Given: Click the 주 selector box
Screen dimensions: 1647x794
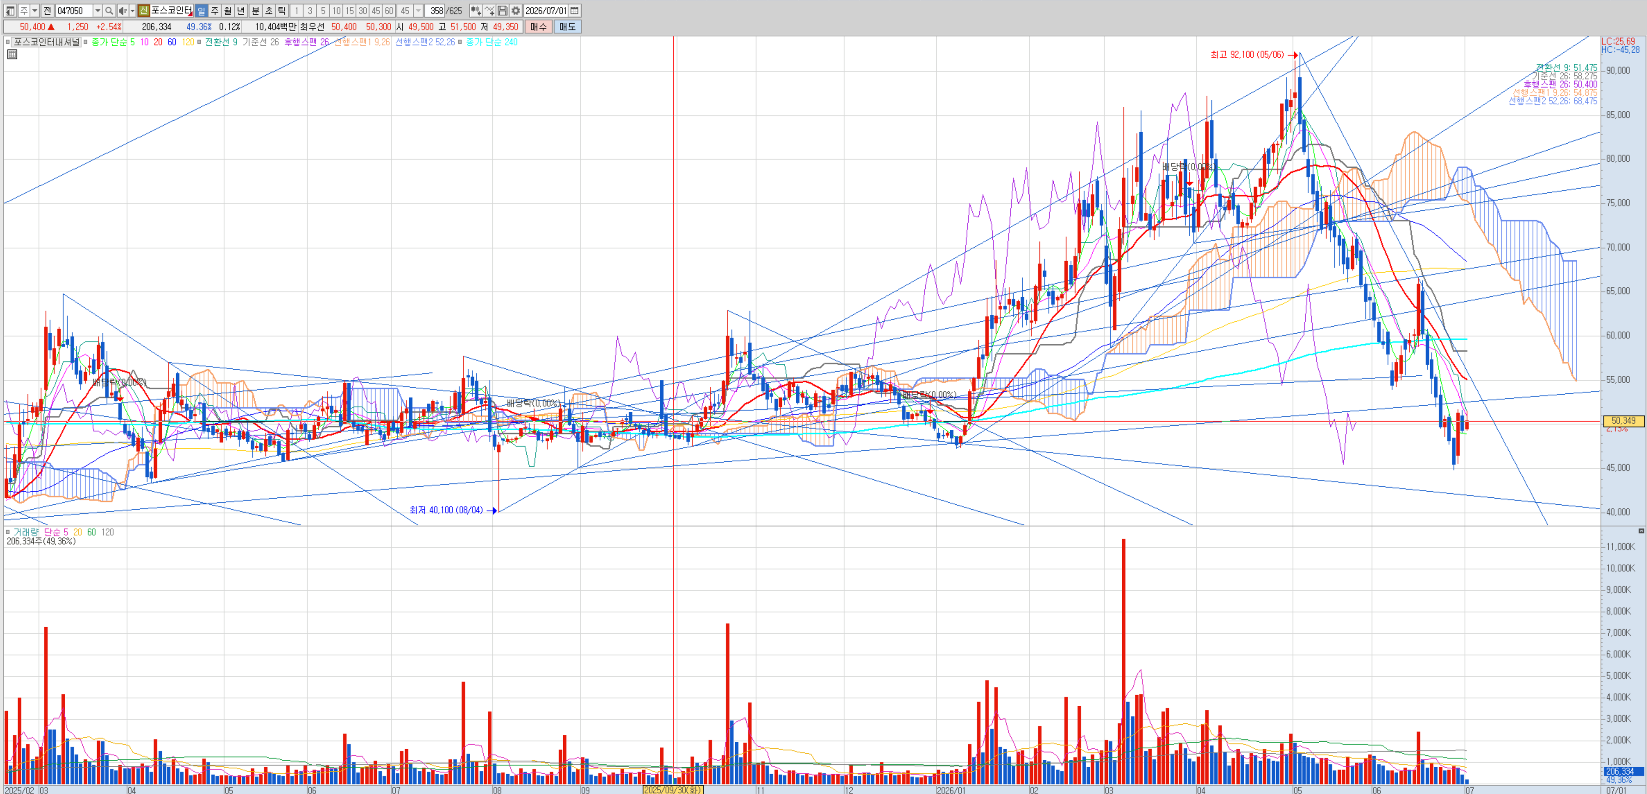Looking at the screenshot, I should point(24,11).
